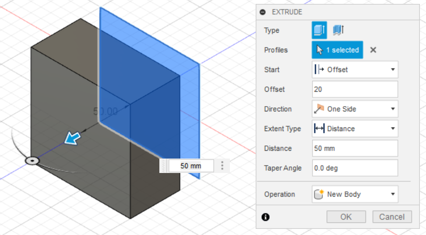Click the taper angle round manipulator handle
This screenshot has height=235, width=426.
pyautogui.click(x=32, y=161)
